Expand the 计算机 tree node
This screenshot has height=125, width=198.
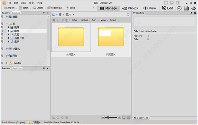pos(7,48)
